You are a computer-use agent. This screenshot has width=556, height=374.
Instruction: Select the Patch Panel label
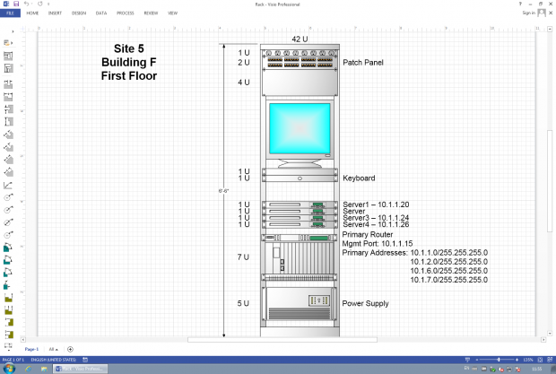(363, 63)
